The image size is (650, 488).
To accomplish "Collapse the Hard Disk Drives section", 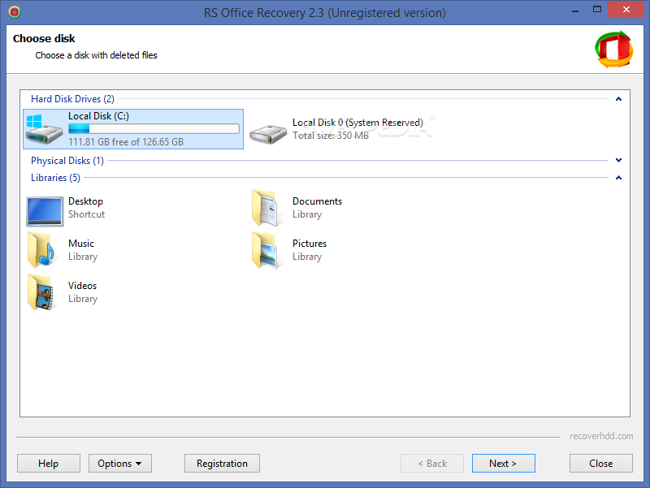I will (x=618, y=99).
